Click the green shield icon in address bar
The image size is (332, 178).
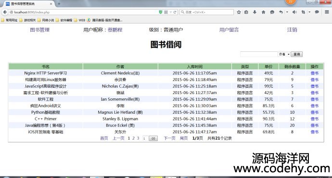[161, 12]
